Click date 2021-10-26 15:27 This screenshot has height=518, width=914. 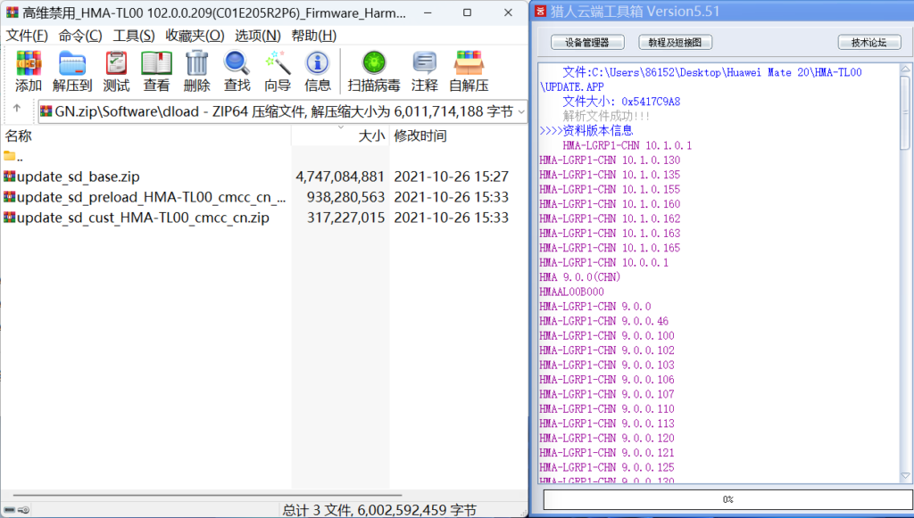pos(451,177)
